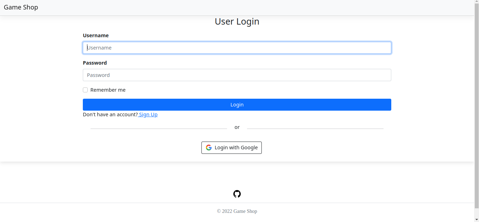Screen dimensions: 479x222
Task: Toggle the Remember me checkbox
Action: tap(85, 90)
